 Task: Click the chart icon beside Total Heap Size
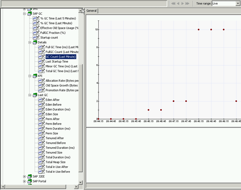pyautogui.click(x=40, y=162)
